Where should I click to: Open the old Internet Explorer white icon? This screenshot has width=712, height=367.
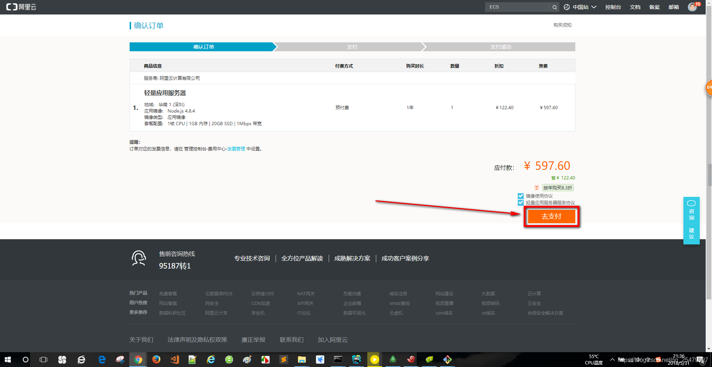[81, 360]
